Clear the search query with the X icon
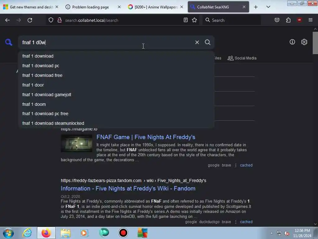The width and height of the screenshot is (318, 239). [x=197, y=42]
